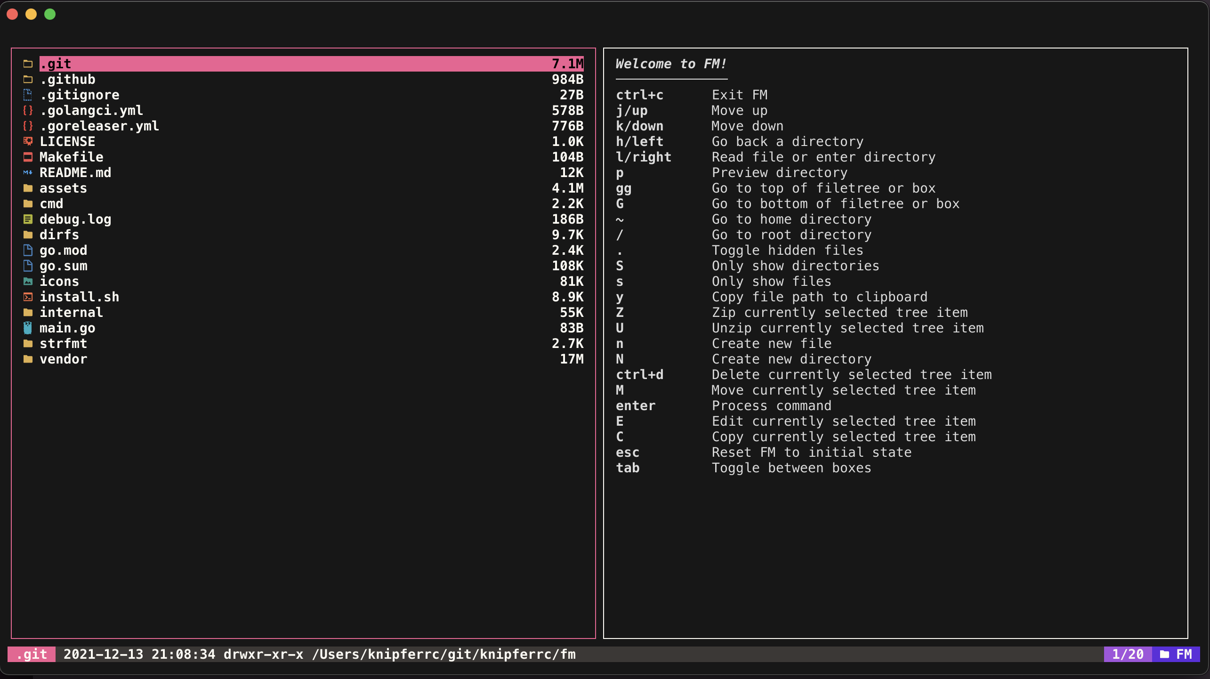
Task: Select the internal folder row
Action: [71, 312]
